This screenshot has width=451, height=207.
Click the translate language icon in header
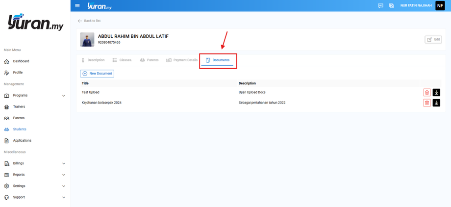(391, 6)
